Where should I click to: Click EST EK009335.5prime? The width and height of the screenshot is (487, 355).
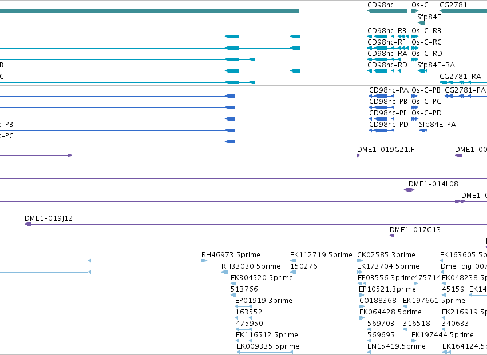(x=265, y=352)
